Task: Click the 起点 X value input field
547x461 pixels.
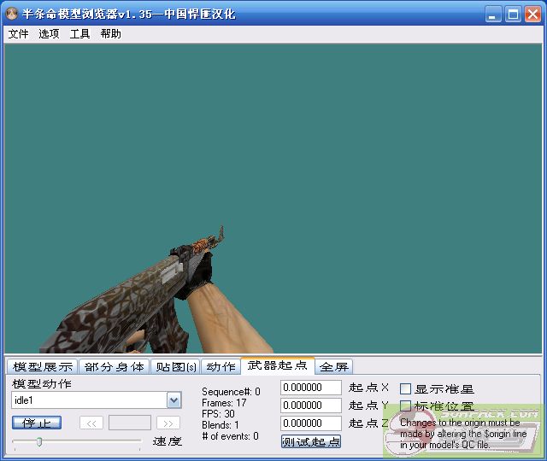Action: 311,388
